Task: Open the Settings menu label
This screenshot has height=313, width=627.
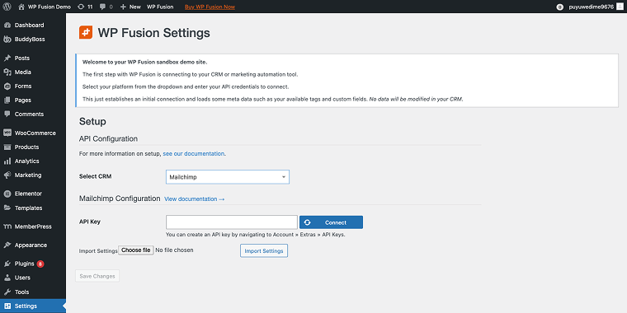Action: [x=26, y=306]
